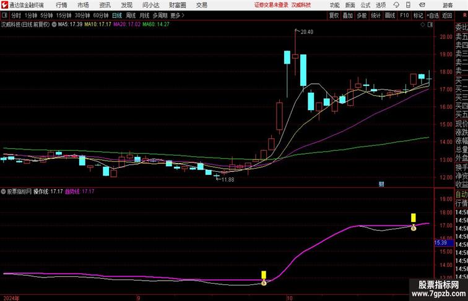This screenshot has width=468, height=301.
Task: Click the 画线 drawing toolbar button
Action: 390,15
